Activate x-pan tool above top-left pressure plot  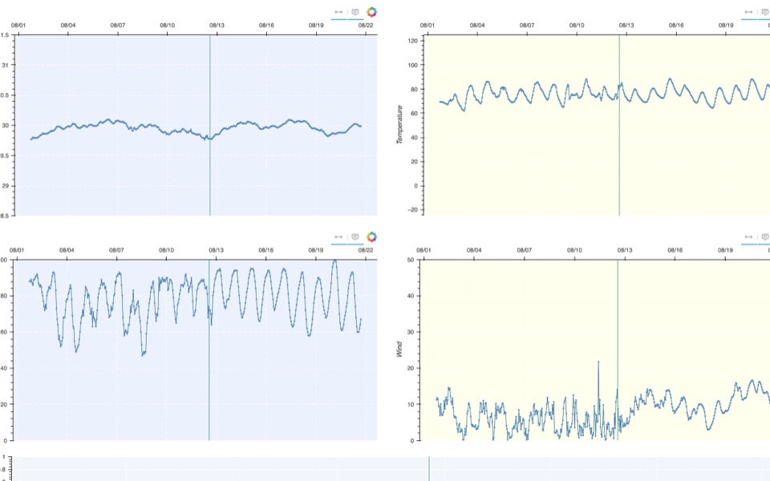point(338,12)
